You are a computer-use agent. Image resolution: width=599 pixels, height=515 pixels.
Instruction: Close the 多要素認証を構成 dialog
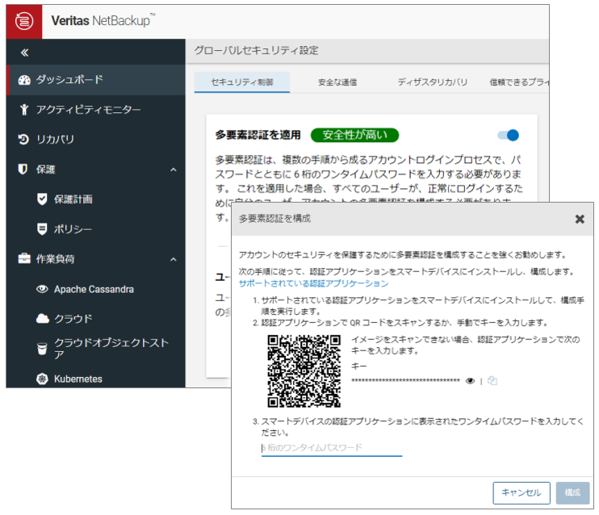(580, 220)
